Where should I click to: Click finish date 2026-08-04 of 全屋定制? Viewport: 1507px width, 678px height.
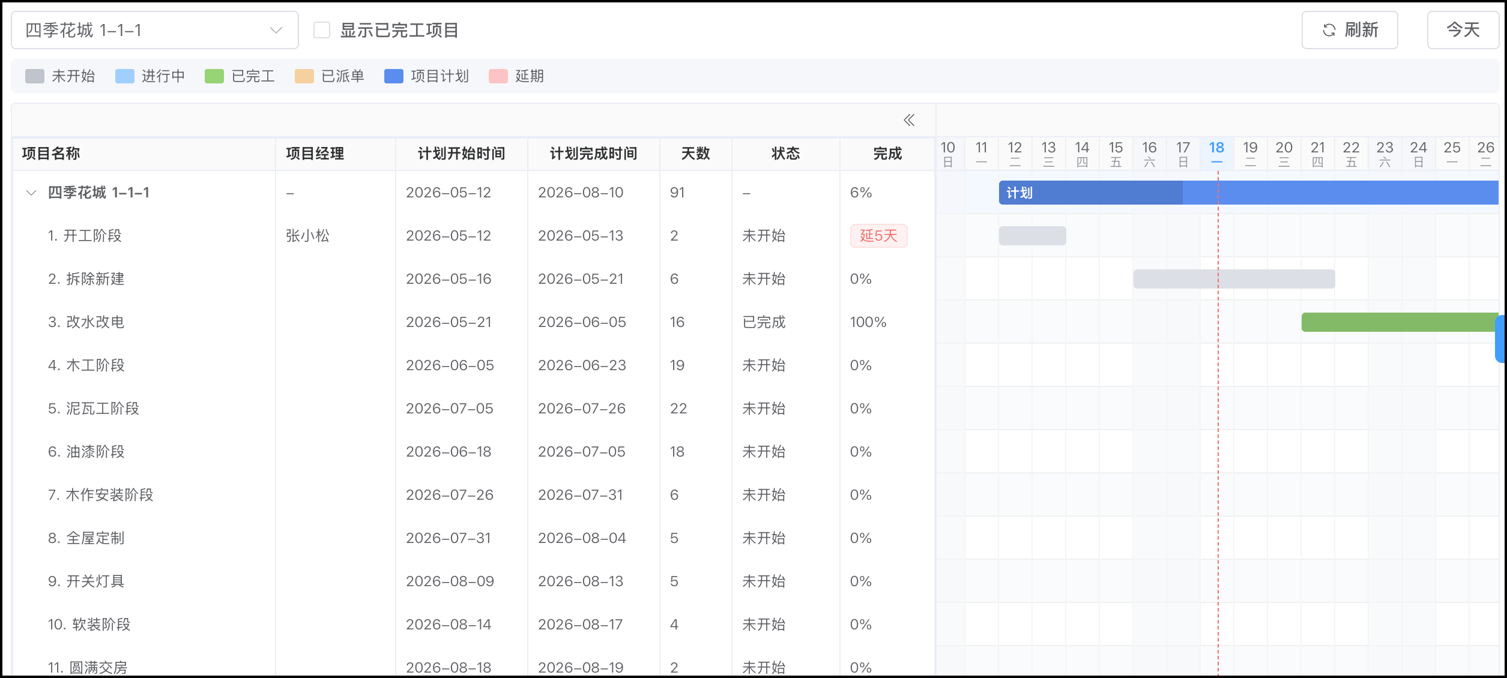coord(582,538)
